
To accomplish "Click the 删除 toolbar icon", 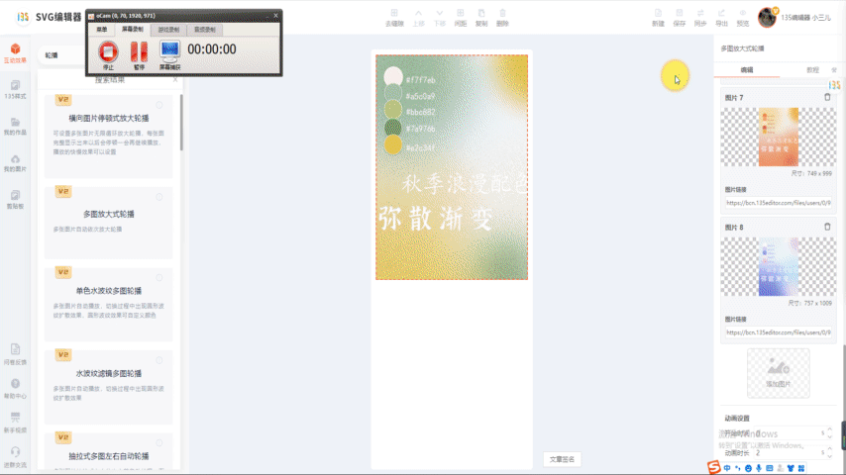I will pos(502,17).
